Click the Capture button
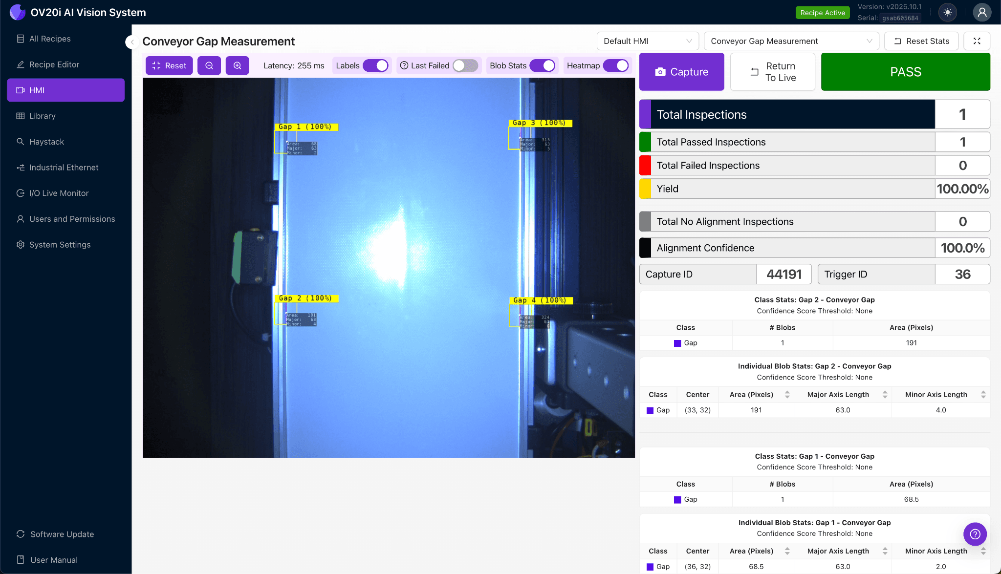Image resolution: width=1001 pixels, height=574 pixels. click(x=681, y=71)
